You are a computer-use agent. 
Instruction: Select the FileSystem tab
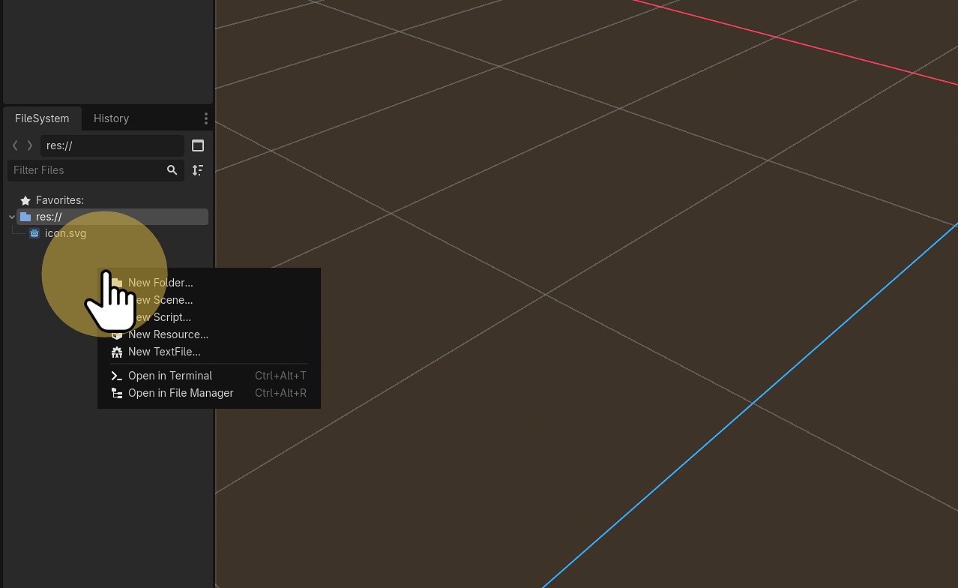41,118
